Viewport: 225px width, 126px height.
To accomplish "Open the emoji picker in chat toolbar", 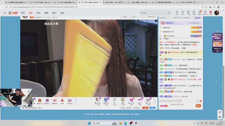I will (160, 101).
